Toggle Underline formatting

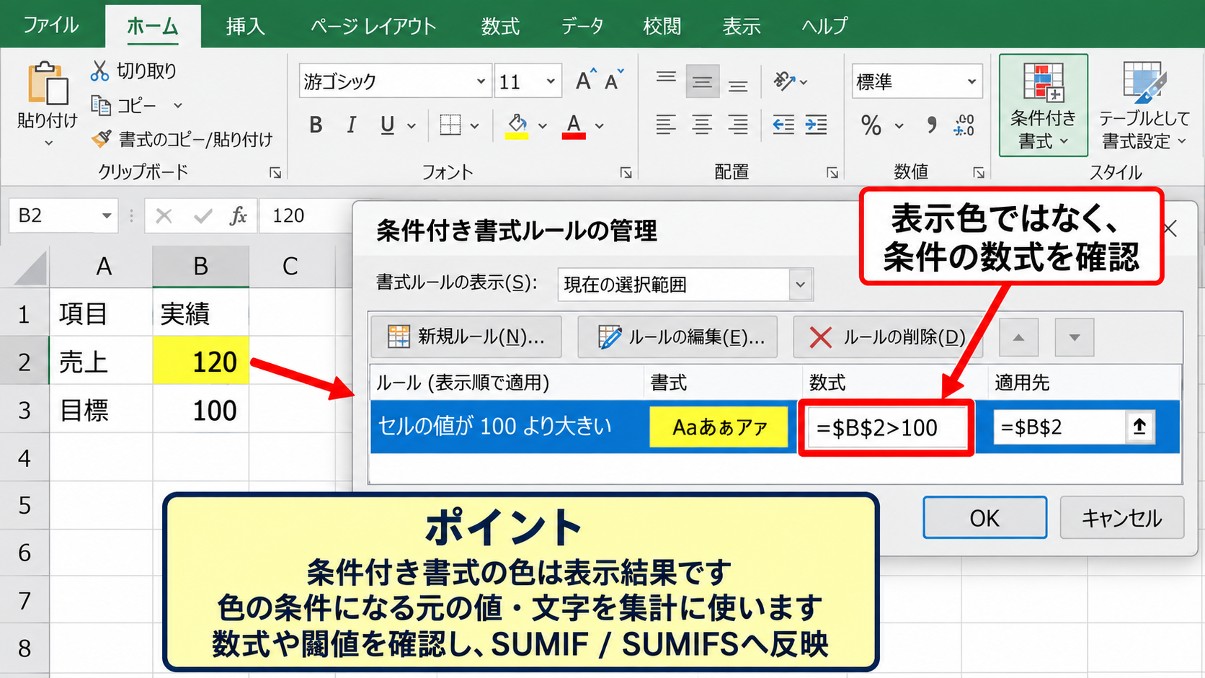click(388, 125)
